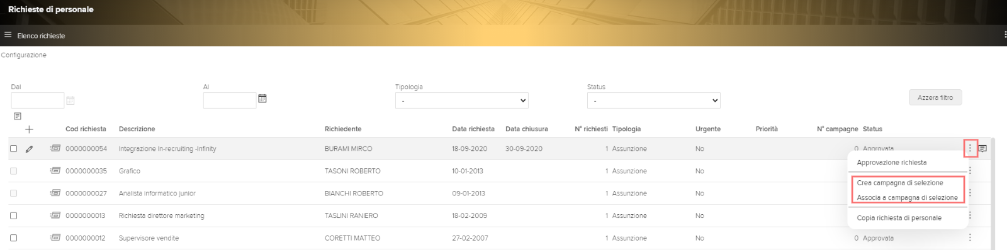Select the TASLINI RANIERO requester cell
The width and height of the screenshot is (1007, 250).
coord(351,215)
